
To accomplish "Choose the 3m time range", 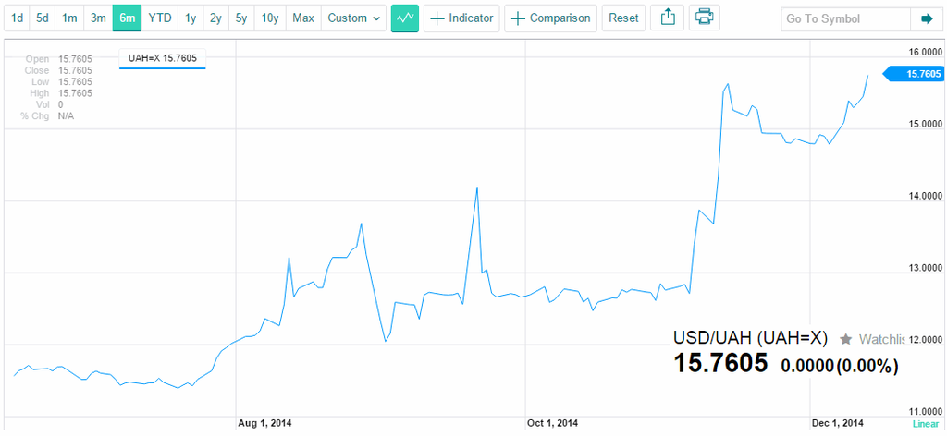I will 98,18.
